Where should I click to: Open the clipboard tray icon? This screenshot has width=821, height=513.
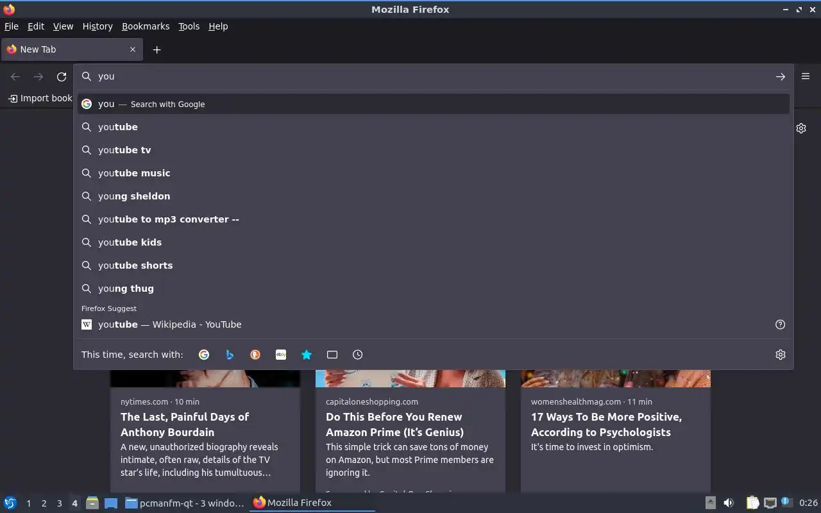(x=752, y=503)
